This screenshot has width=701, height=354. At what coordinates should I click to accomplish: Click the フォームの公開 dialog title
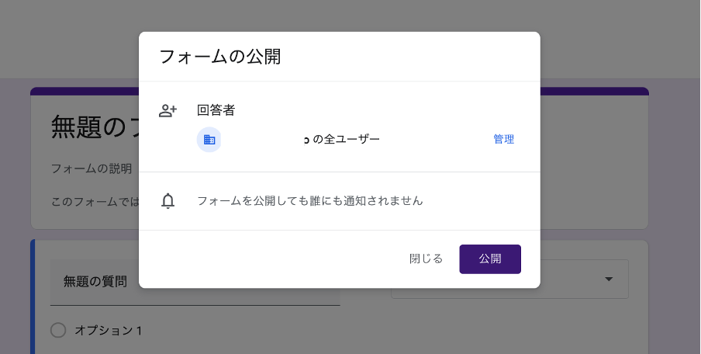pos(219,57)
